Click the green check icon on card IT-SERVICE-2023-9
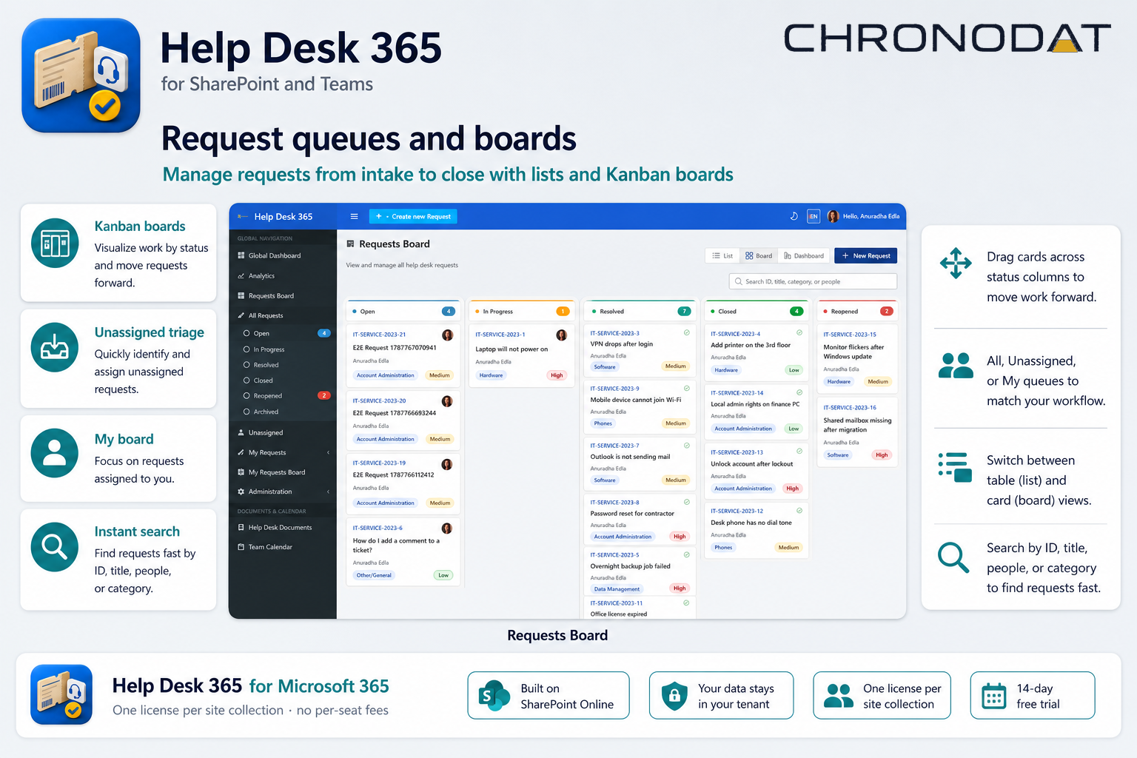Image resolution: width=1137 pixels, height=758 pixels. (x=687, y=389)
